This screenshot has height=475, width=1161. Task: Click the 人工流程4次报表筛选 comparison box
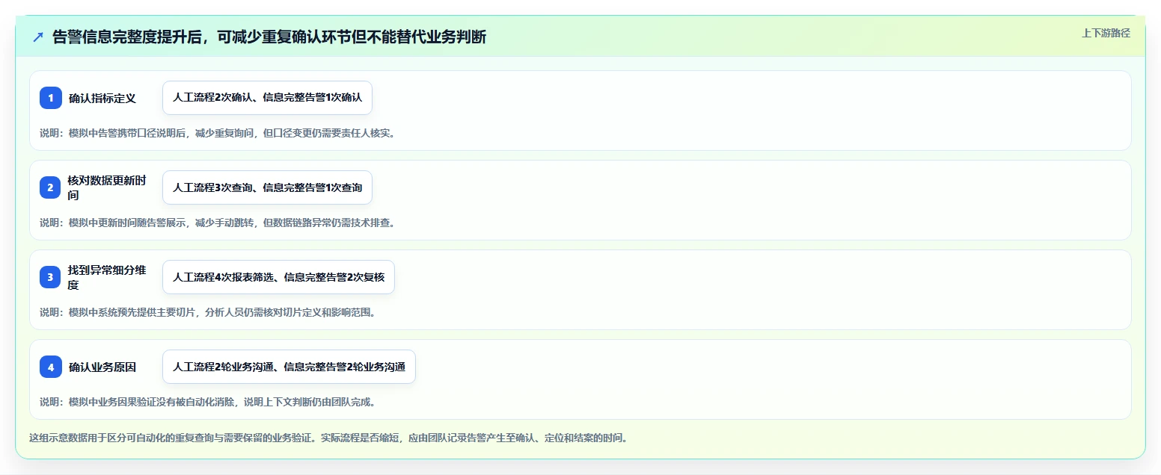pos(278,277)
